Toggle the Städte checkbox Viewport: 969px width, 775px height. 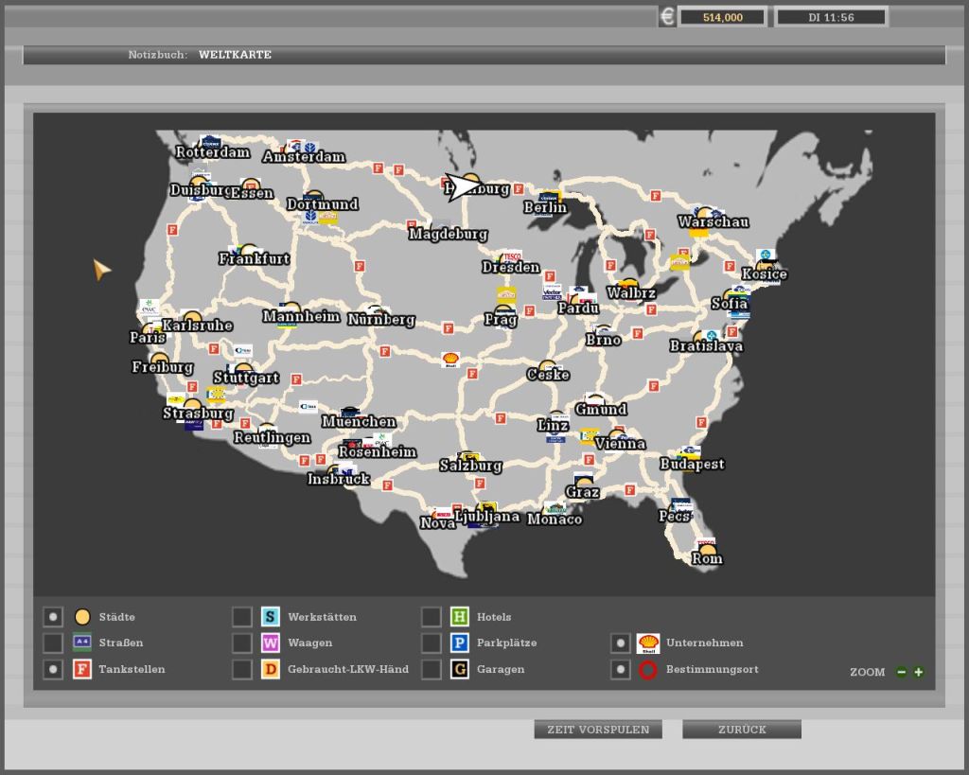(x=53, y=617)
